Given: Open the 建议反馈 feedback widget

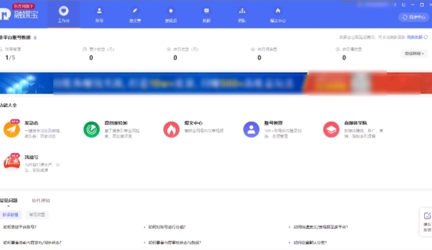Looking at the screenshot, I should pos(426,222).
